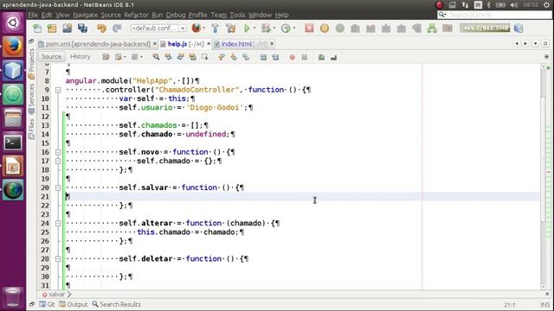
Task: Click the Comment selected lines icon
Action: pos(321,57)
